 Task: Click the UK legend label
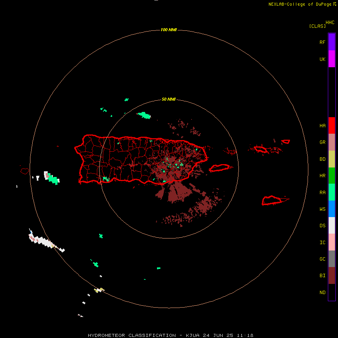(x=322, y=59)
